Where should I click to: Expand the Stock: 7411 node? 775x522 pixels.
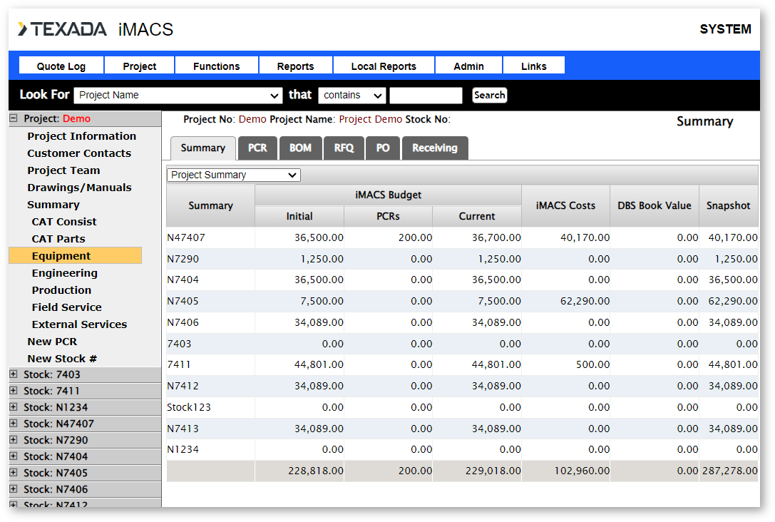(x=14, y=391)
